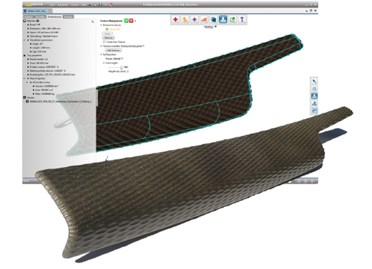The height and width of the screenshot is (269, 372).
Task: Select the model file row under Models
Action: [x=61, y=101]
